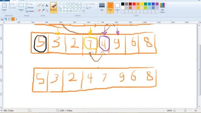Screen dimensions: 201x113
Task: Choose the Five-point star shape
Action: [67, 11]
